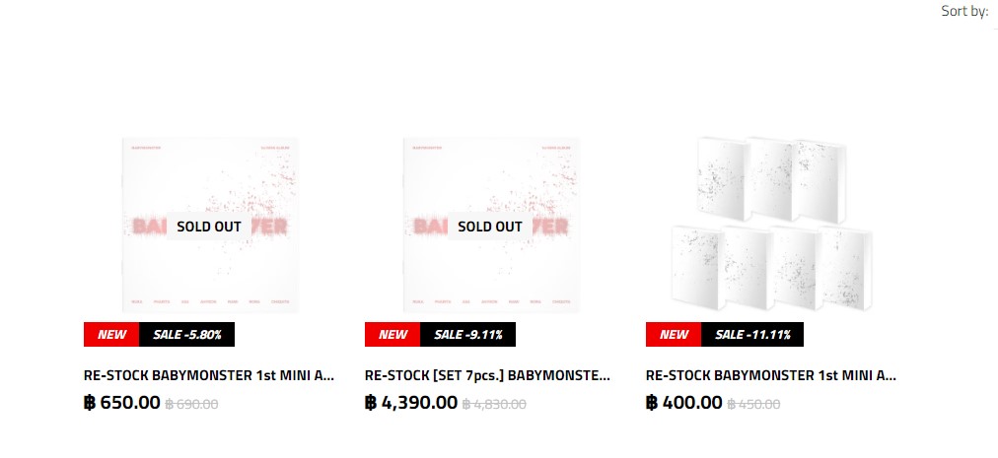
Task: Click the crossed-out ฿ 690.00 original price
Action: tap(191, 404)
